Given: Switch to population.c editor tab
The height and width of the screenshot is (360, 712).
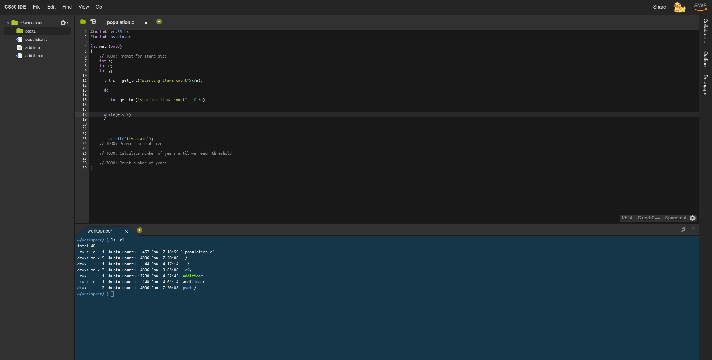Looking at the screenshot, I should (120, 22).
